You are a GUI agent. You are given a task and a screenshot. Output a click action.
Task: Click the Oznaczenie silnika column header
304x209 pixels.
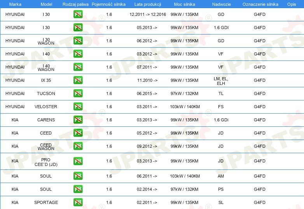pyautogui.click(x=260, y=4)
